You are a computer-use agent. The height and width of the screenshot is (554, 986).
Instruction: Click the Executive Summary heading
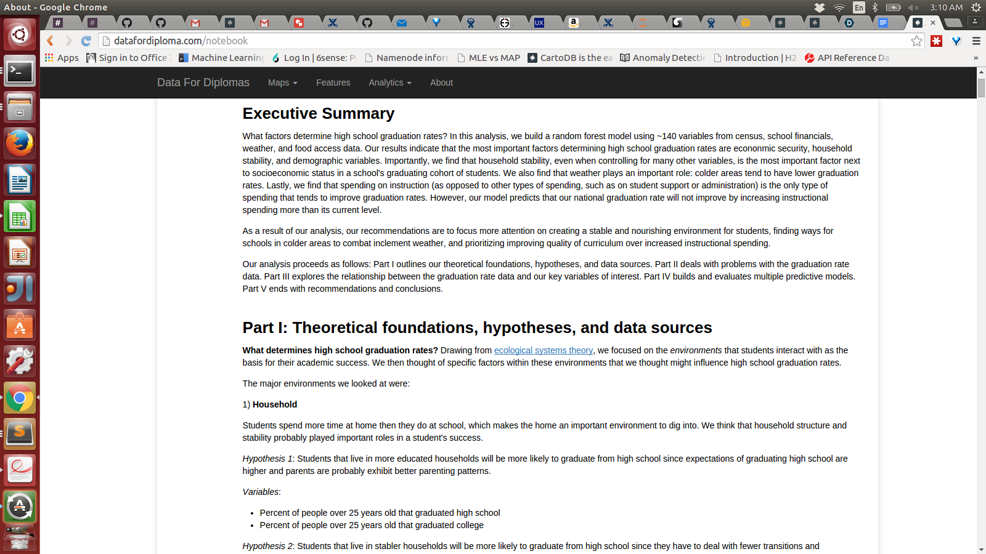pos(319,113)
